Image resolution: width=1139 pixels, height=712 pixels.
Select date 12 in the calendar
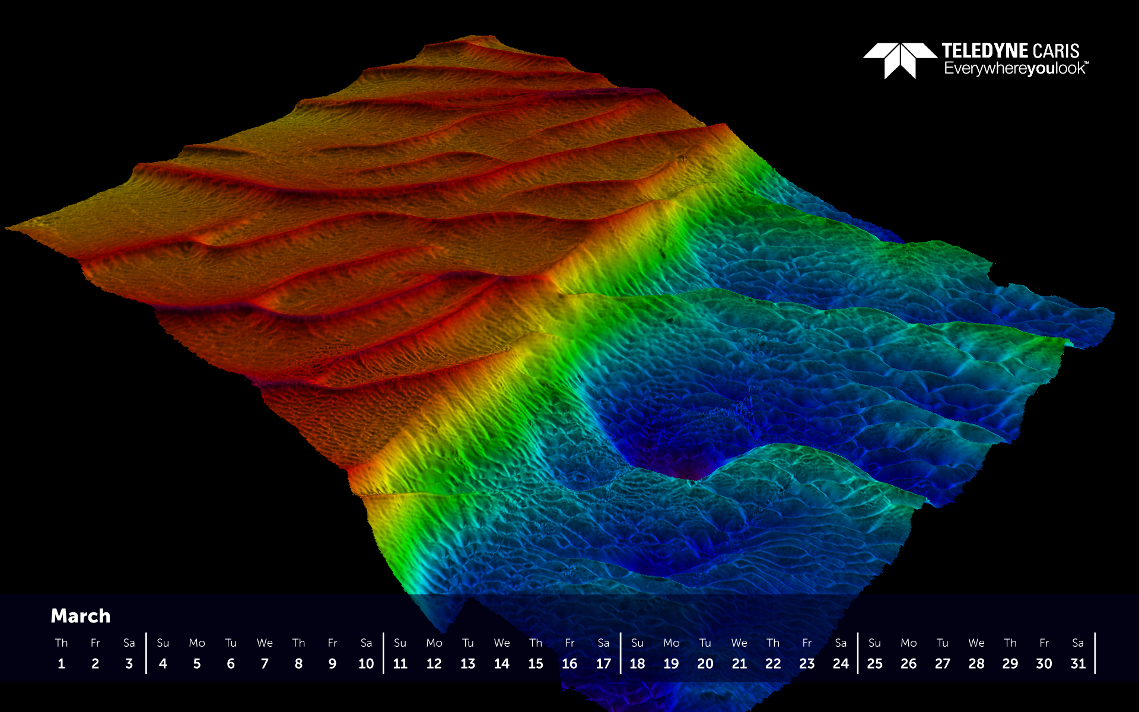tap(434, 664)
